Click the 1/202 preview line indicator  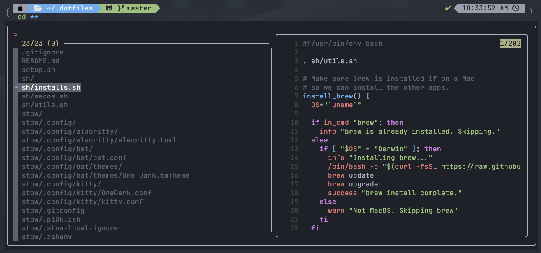click(x=510, y=43)
